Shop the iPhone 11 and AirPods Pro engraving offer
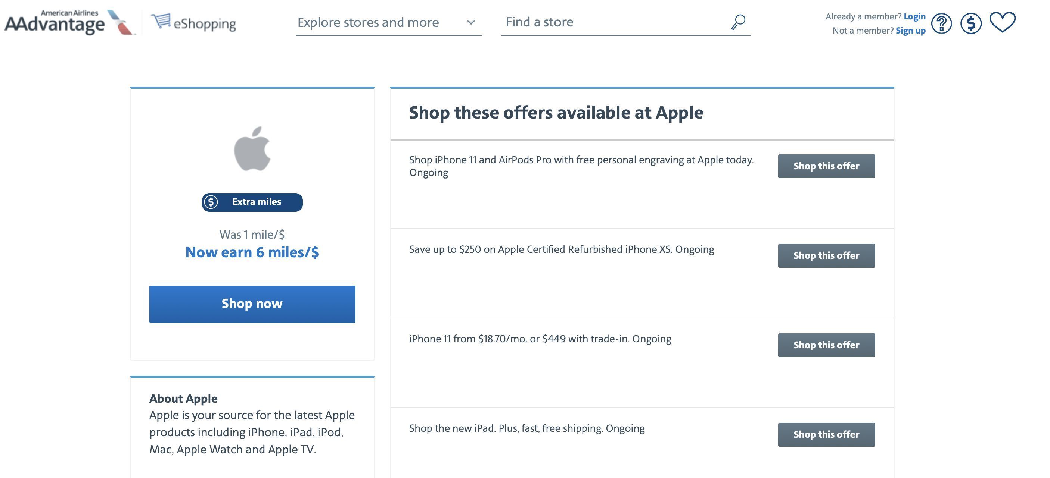1050x478 pixels. (x=826, y=166)
